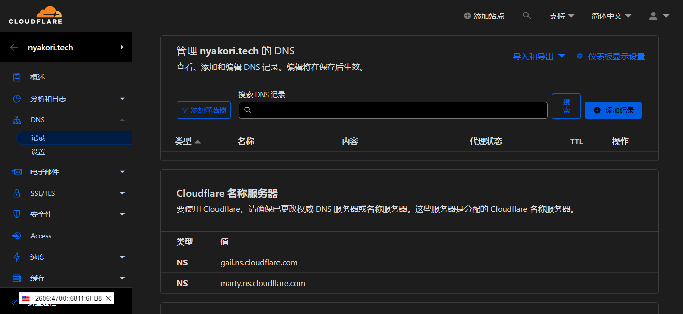Close the IP address flag popup

click(x=108, y=298)
